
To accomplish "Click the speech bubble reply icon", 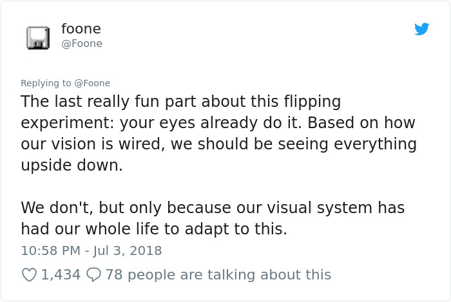I will 94,275.
